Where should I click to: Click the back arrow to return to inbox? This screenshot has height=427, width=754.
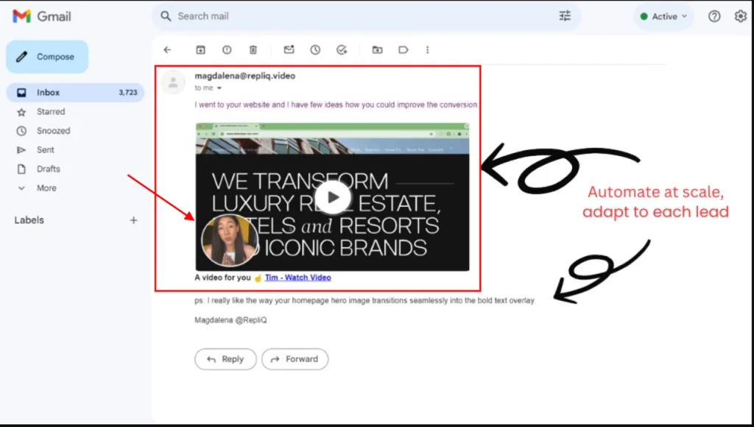click(167, 50)
